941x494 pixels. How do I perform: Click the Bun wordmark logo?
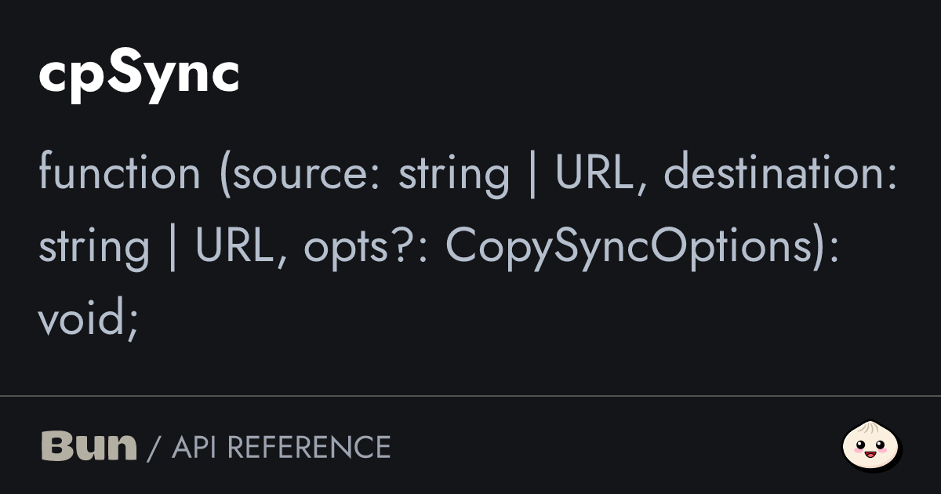(89, 446)
